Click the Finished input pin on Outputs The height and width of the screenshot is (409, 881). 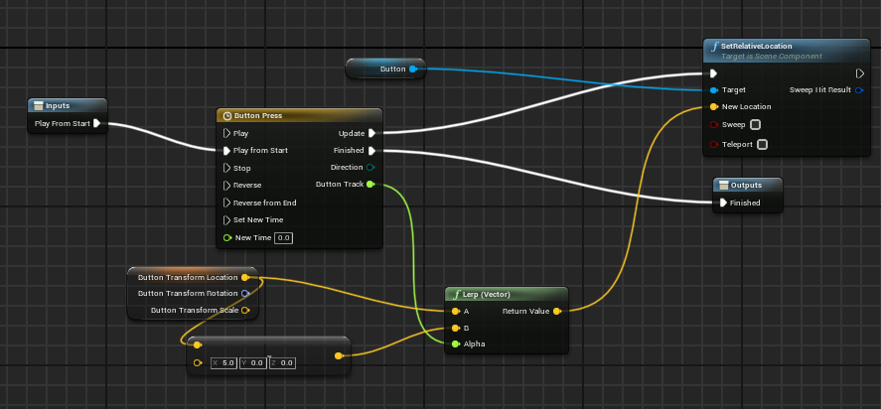pyautogui.click(x=723, y=203)
